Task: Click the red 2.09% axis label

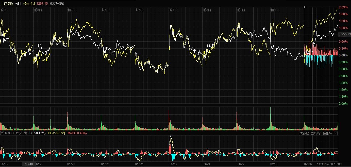Action: coord(344,7)
